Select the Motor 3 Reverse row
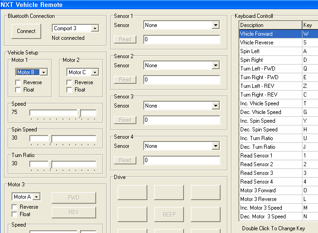 coord(279,199)
